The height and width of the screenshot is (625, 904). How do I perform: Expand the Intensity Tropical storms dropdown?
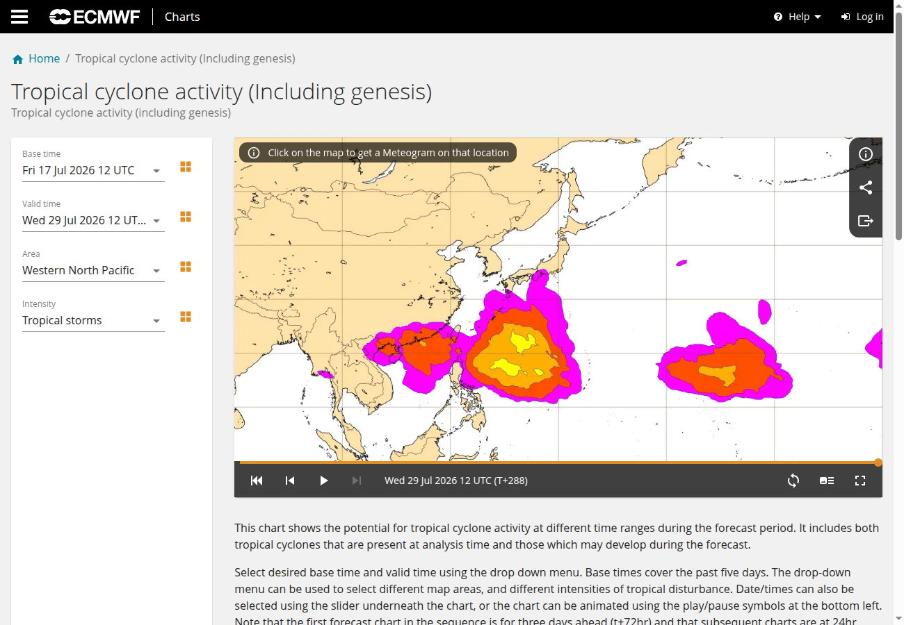coord(93,321)
